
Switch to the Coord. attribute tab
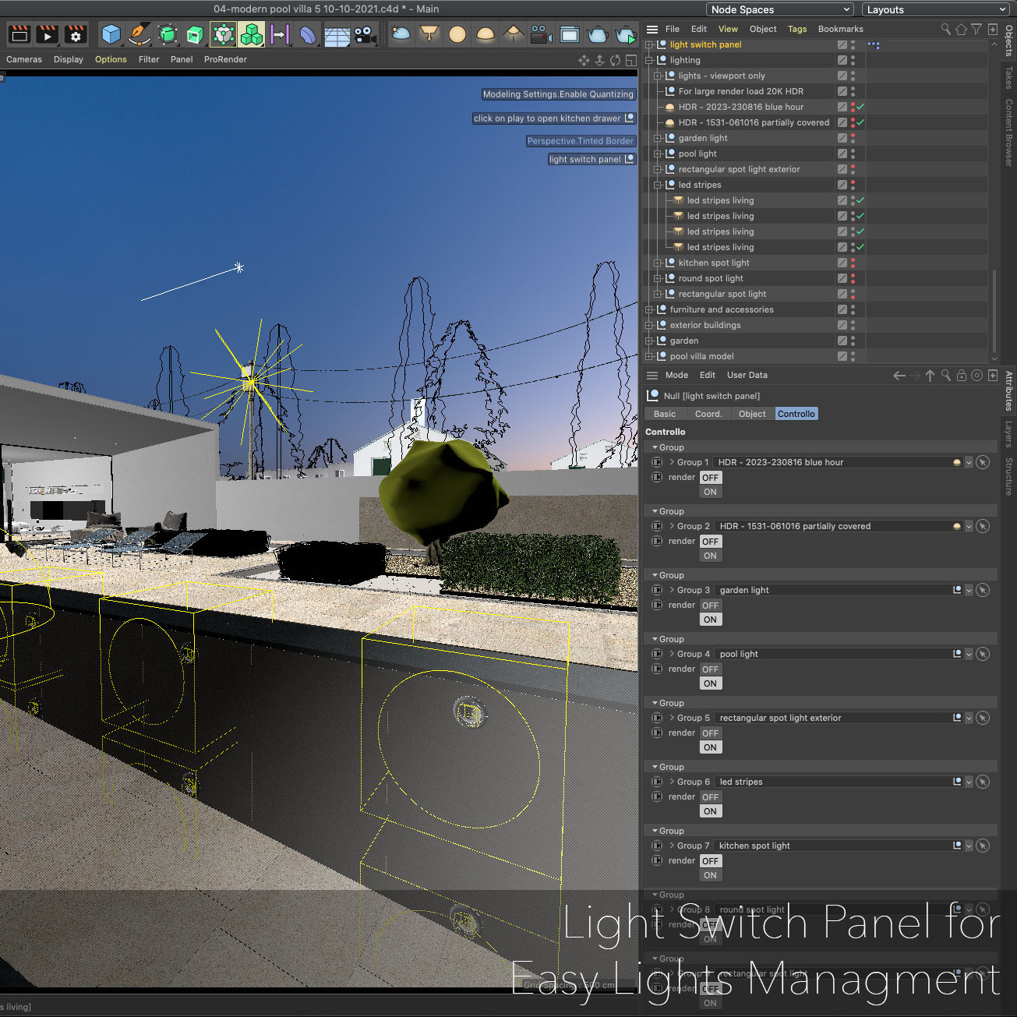click(708, 414)
